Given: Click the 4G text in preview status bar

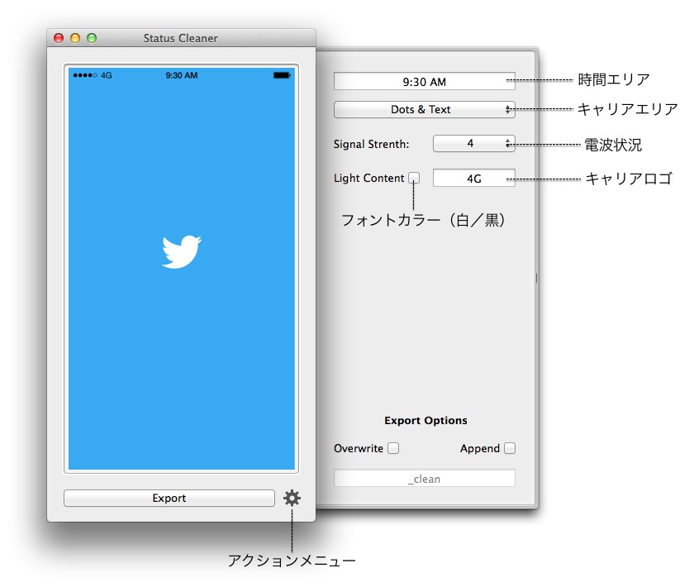Looking at the screenshot, I should pyautogui.click(x=107, y=75).
